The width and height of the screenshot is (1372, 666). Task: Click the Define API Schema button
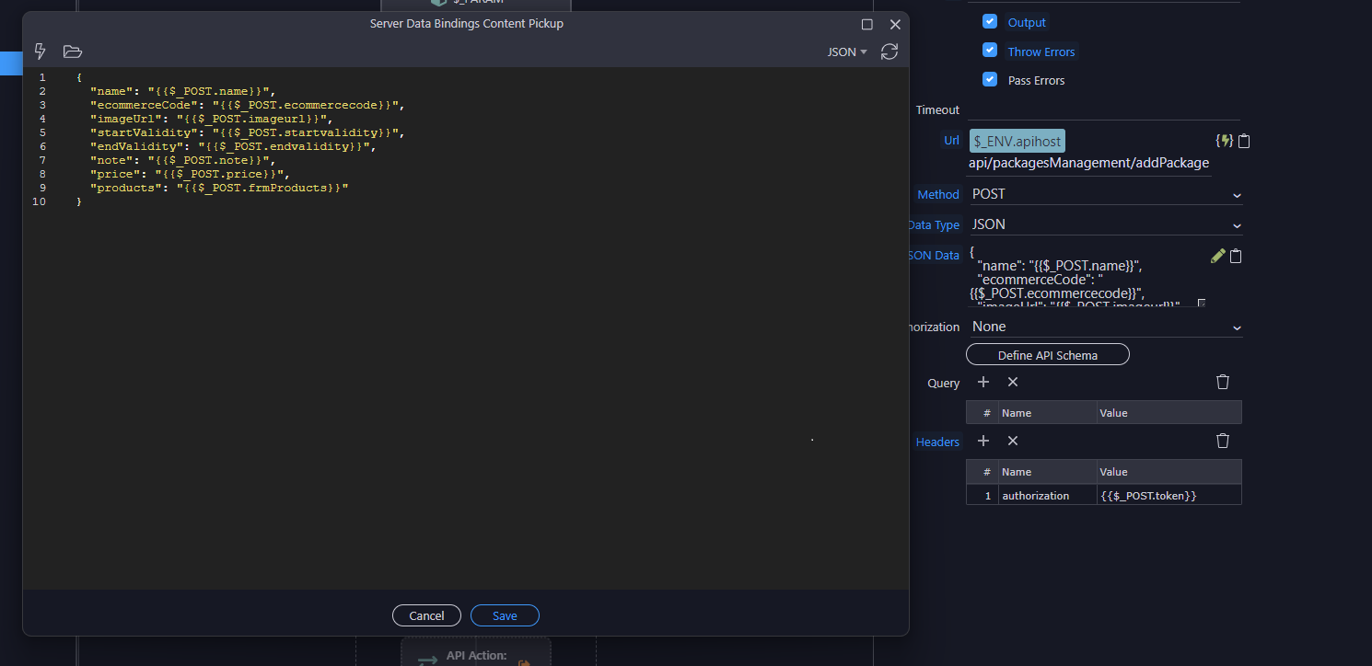click(1047, 354)
